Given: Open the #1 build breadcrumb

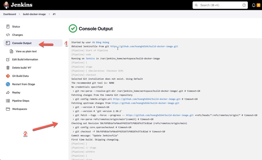Looking at the screenshot, I should (54, 14).
